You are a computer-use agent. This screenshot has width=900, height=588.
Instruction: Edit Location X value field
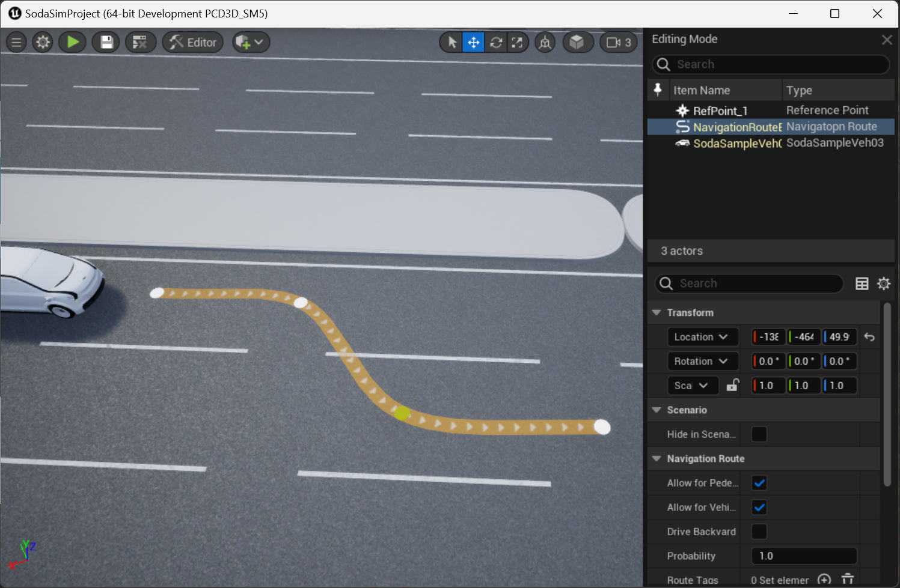point(769,337)
